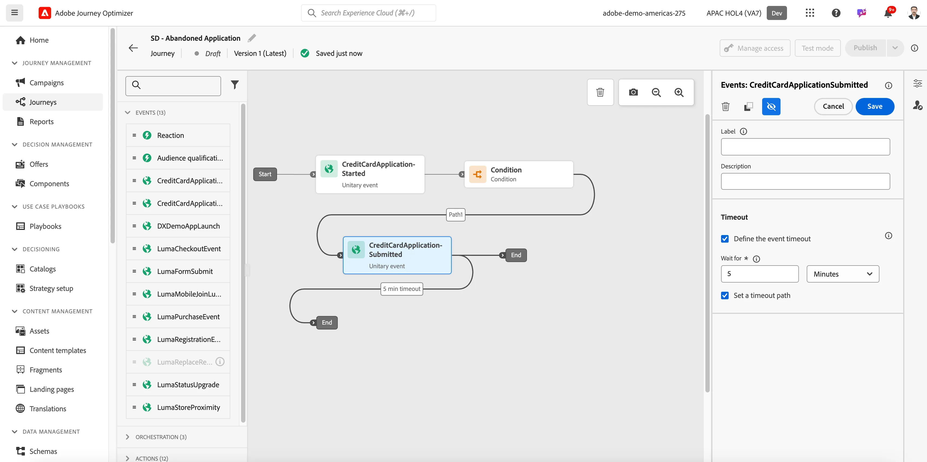This screenshot has width=927, height=462.
Task: Go to Offers in sidebar
Action: tap(38, 164)
